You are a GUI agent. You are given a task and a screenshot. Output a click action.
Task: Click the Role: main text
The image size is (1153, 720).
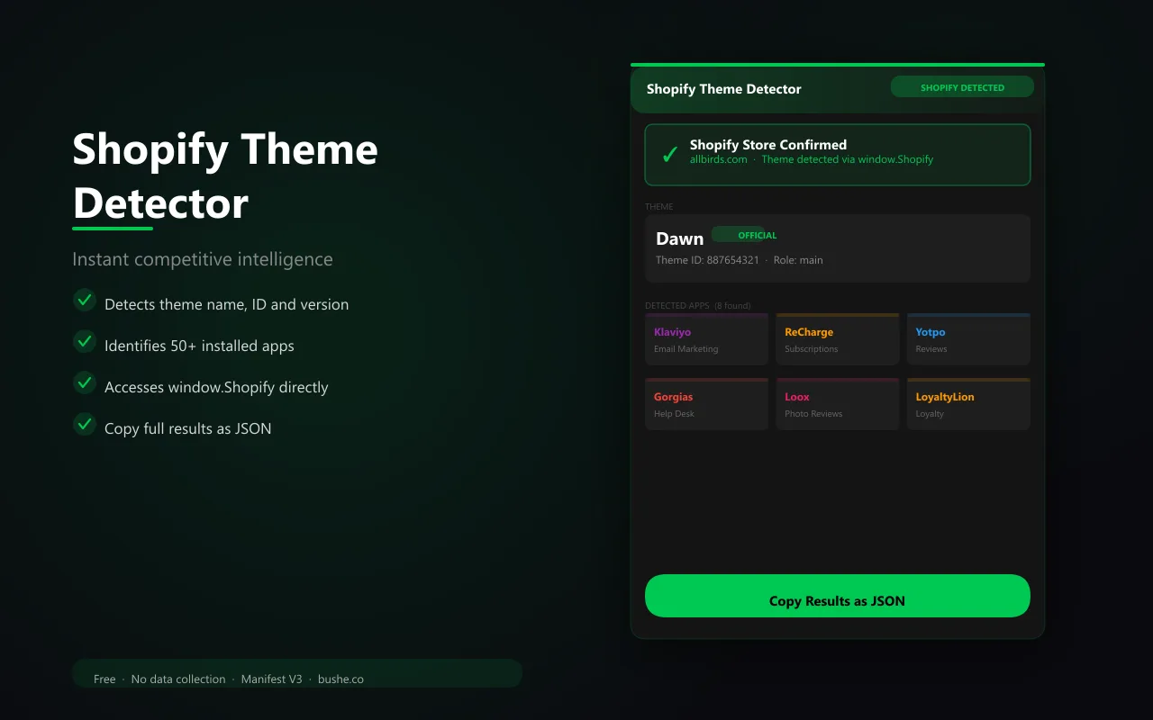(798, 260)
